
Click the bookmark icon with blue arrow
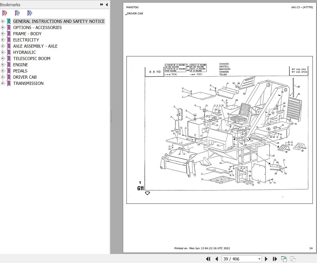click(x=30, y=13)
